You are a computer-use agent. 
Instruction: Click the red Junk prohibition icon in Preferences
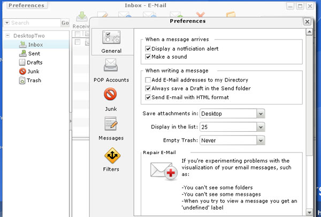tap(110, 94)
